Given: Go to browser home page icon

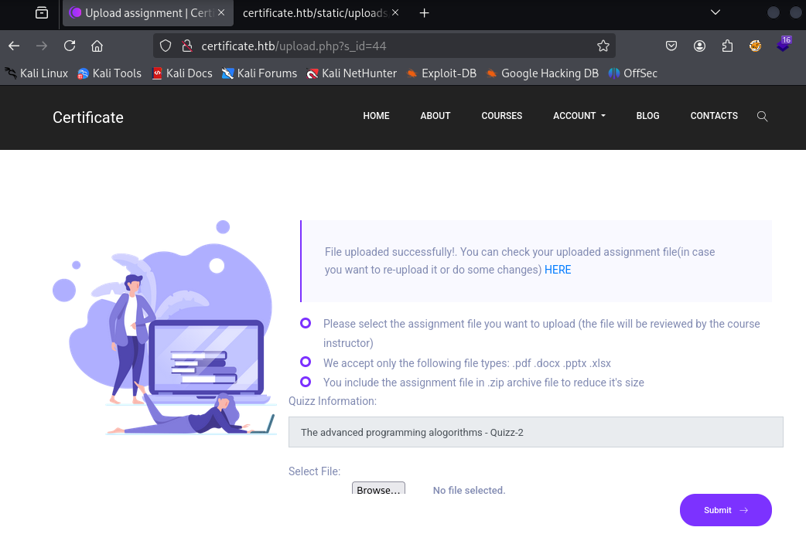Looking at the screenshot, I should (97, 46).
